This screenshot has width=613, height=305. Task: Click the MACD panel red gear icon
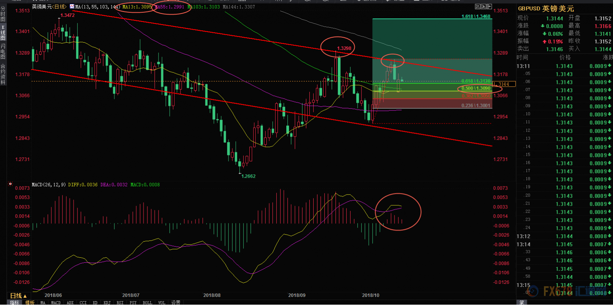pyautogui.click(x=10, y=184)
